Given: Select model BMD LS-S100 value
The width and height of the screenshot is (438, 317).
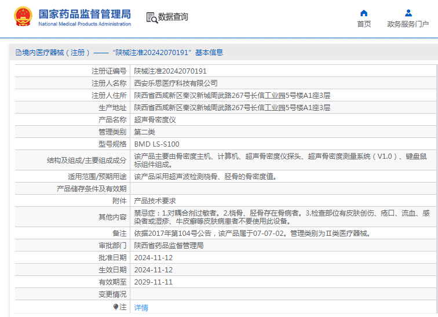Looking at the screenshot, I should [x=156, y=144].
